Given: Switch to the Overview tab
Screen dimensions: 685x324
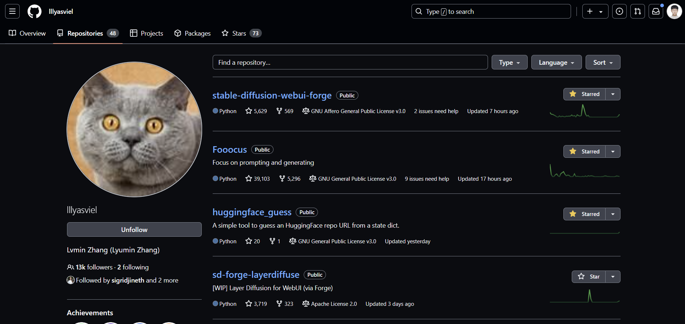Looking at the screenshot, I should tap(27, 33).
